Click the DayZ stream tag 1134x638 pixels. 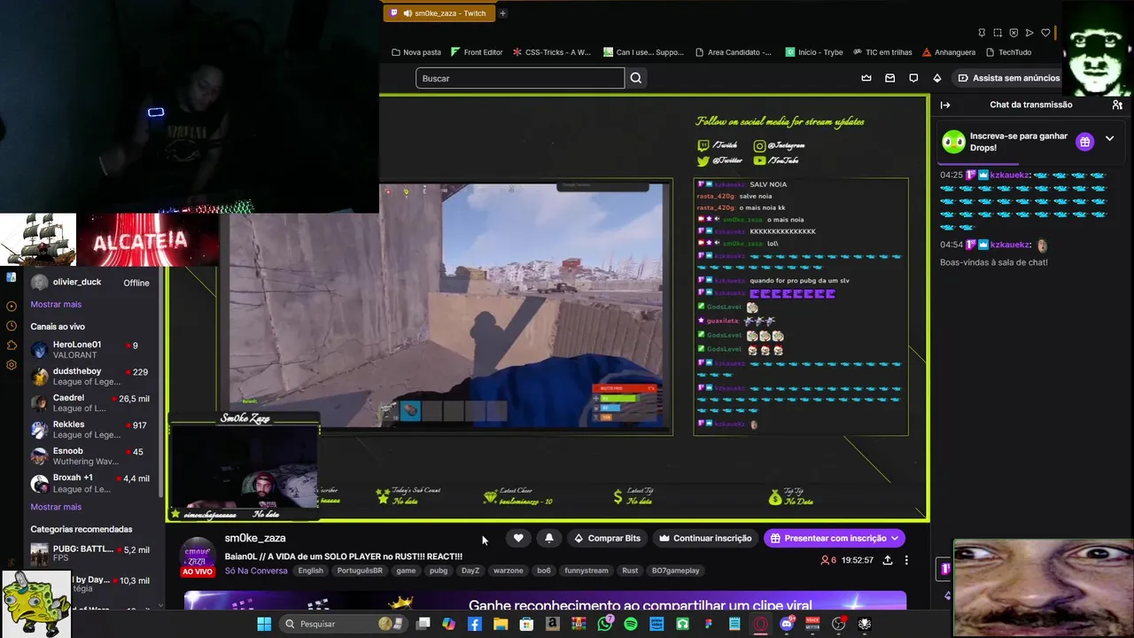pos(470,571)
